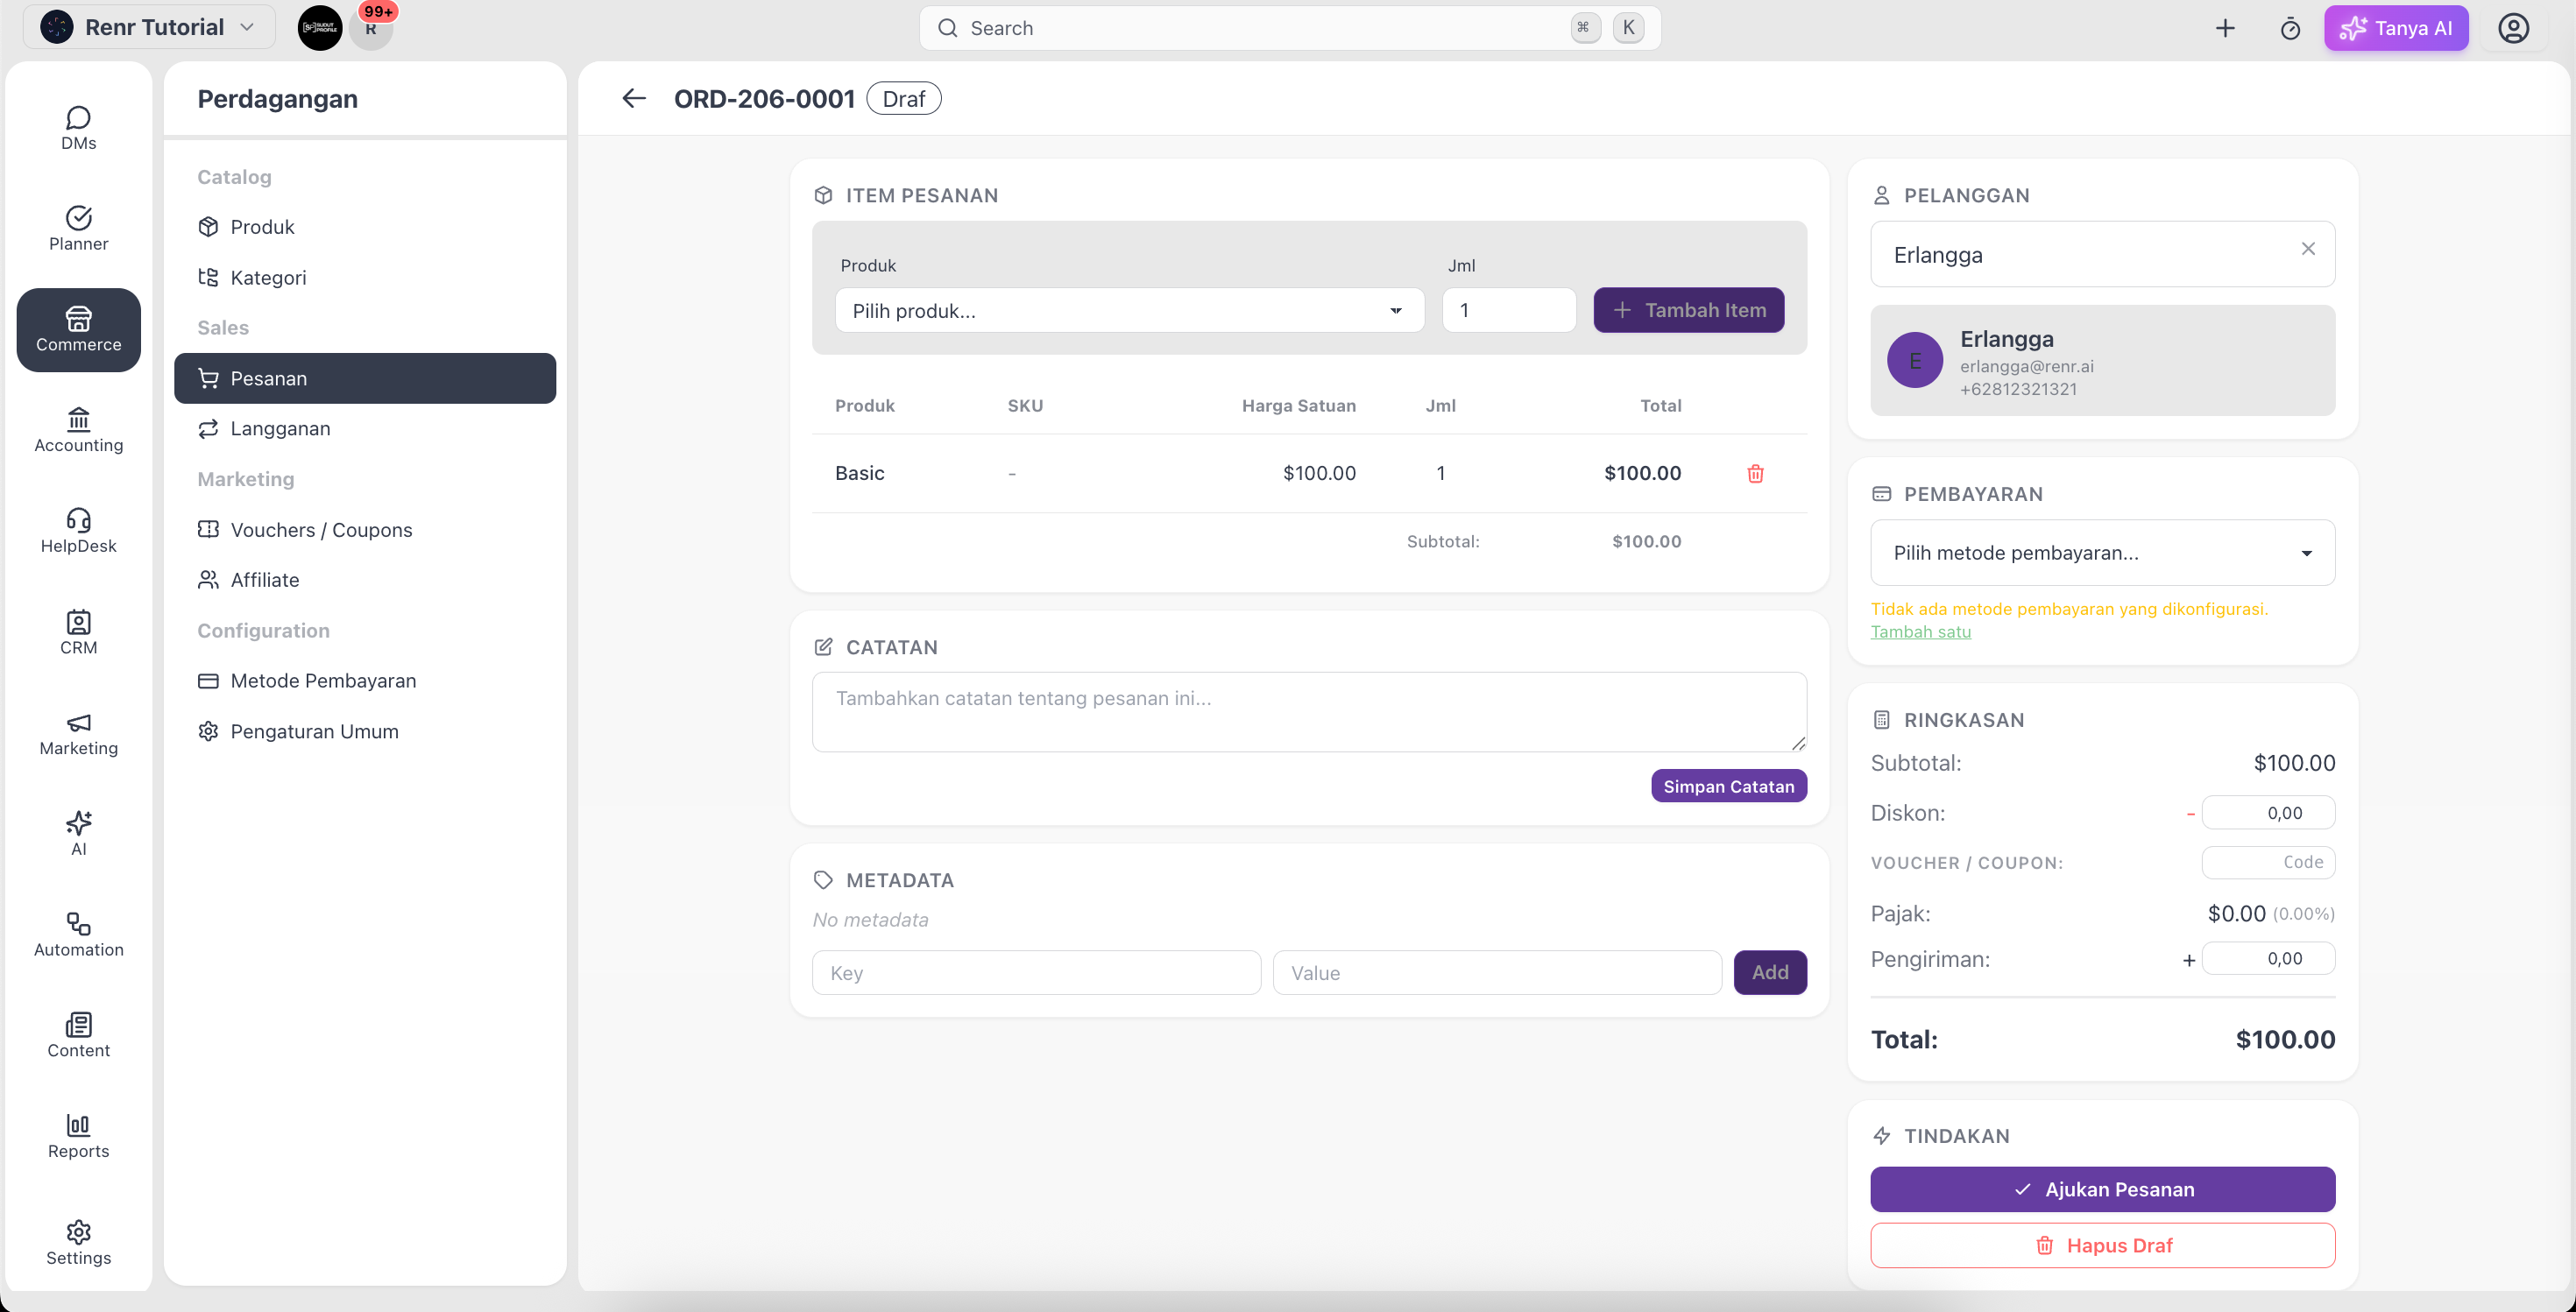Open Affiliate menu item

(365, 580)
